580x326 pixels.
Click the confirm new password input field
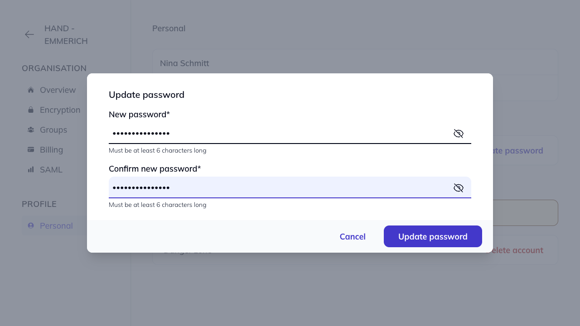click(x=272, y=187)
